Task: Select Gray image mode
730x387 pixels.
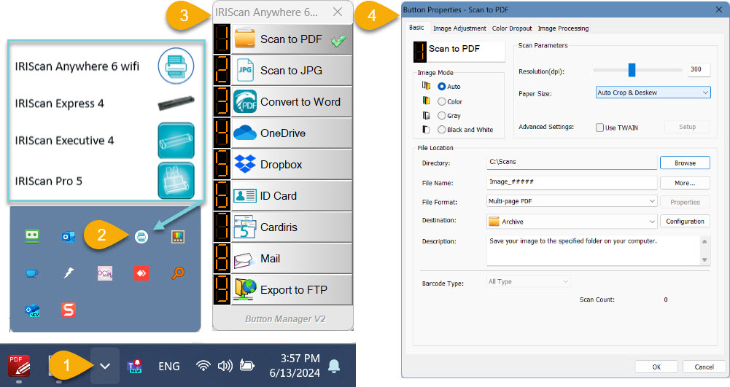Action: pyautogui.click(x=442, y=115)
